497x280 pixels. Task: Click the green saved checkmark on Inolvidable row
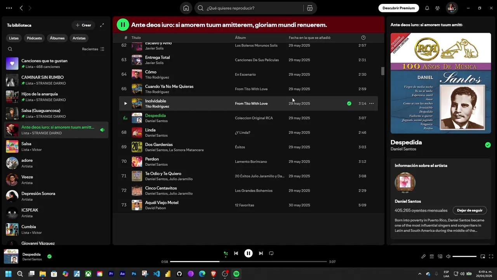[349, 103]
